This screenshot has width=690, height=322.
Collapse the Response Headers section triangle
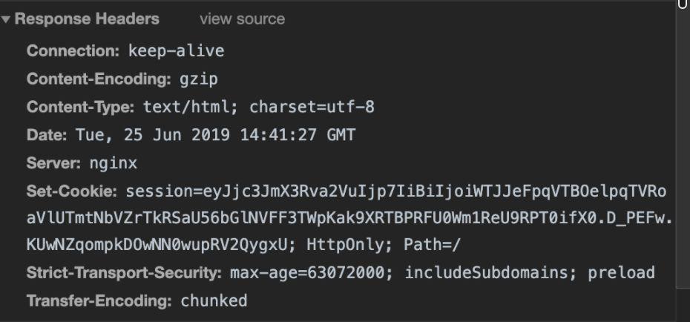click(6, 19)
